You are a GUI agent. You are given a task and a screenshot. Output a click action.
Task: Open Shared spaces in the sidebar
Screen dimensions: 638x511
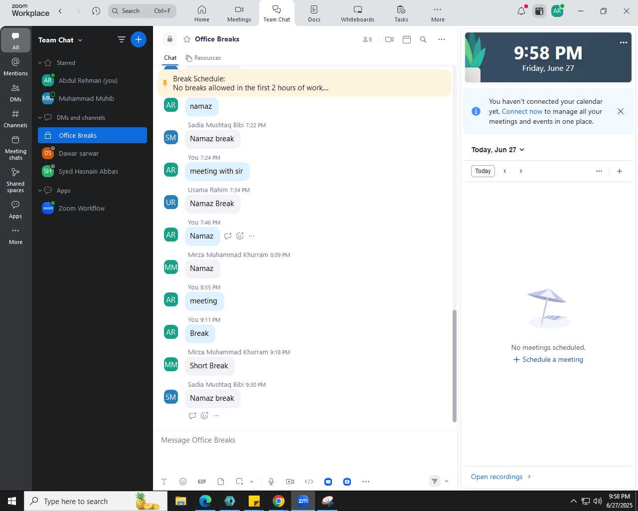point(15,181)
